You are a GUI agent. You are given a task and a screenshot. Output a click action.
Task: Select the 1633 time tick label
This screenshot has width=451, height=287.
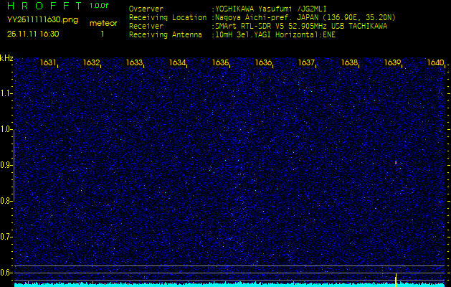(x=135, y=63)
